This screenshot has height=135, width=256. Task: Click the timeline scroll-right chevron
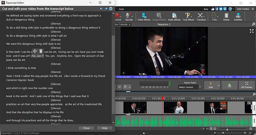point(203,129)
